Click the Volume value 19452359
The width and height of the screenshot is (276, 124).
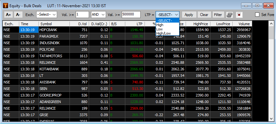(242, 56)
